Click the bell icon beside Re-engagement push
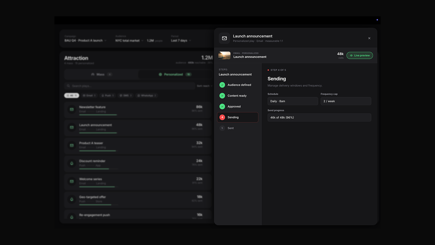 tap(72, 217)
